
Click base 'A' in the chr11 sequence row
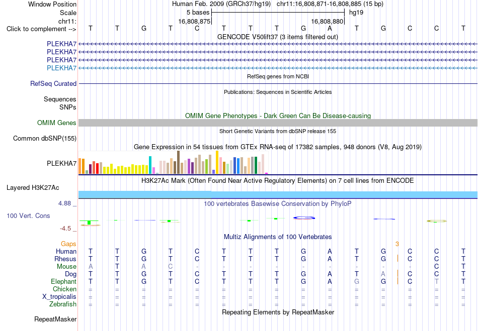[330, 28]
